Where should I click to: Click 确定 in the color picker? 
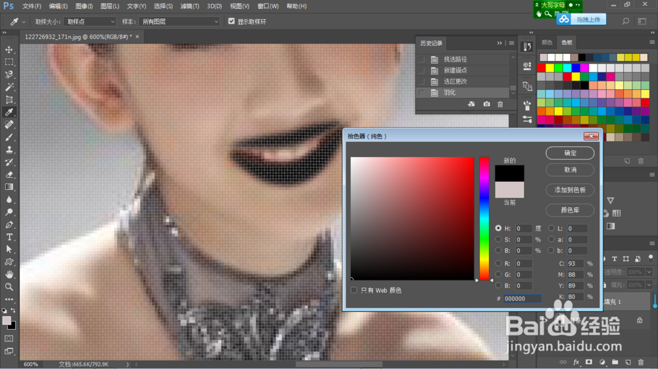[570, 153]
